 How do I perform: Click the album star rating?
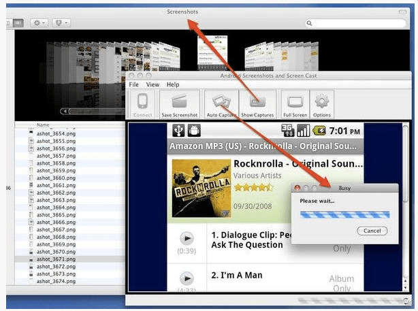pos(253,188)
